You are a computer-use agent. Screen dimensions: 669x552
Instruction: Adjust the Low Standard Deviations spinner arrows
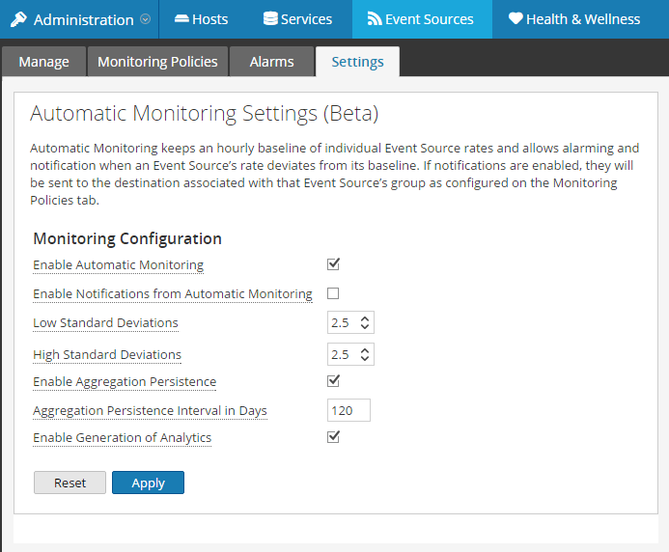pos(364,323)
